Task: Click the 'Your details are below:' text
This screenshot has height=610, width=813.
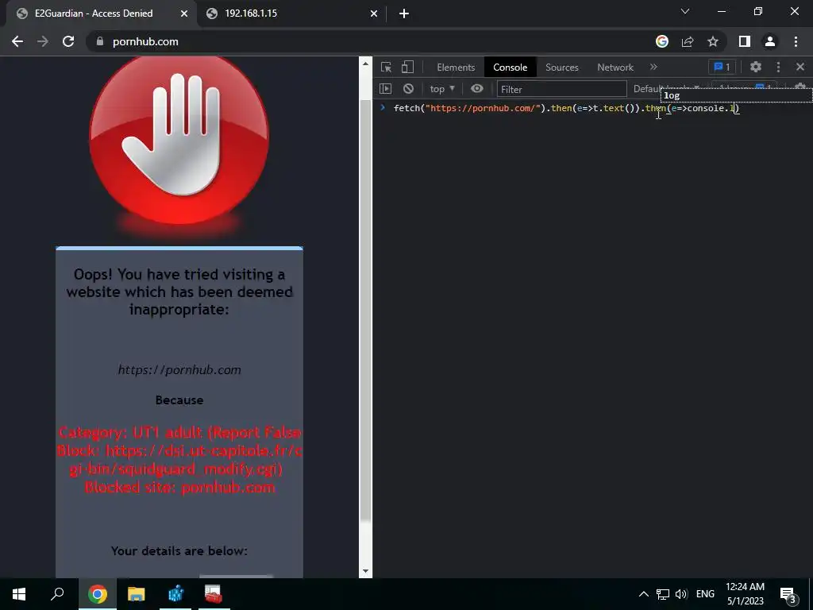Action: pos(179,550)
